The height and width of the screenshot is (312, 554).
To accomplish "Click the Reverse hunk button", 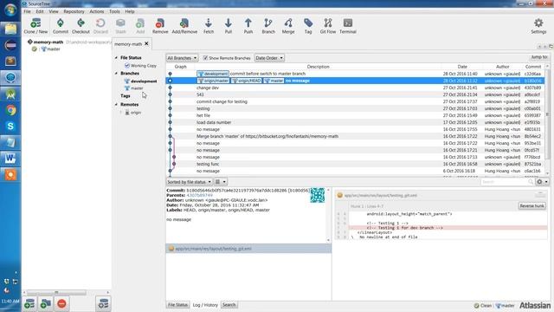I will 531,206.
